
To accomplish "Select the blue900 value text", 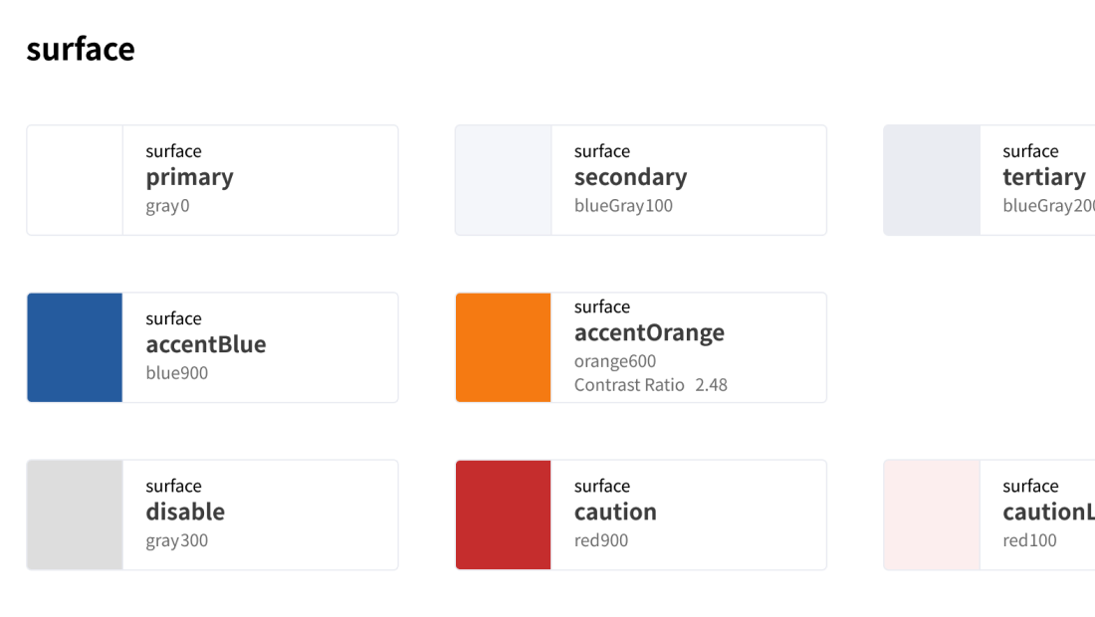I will (x=177, y=373).
